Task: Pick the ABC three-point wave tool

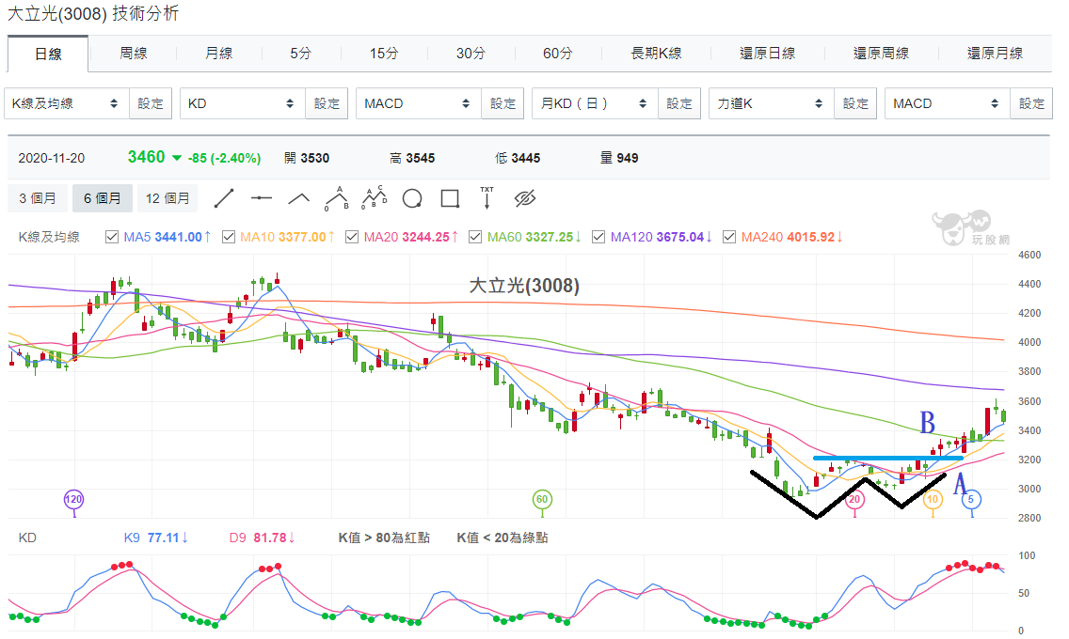Action: (336, 198)
